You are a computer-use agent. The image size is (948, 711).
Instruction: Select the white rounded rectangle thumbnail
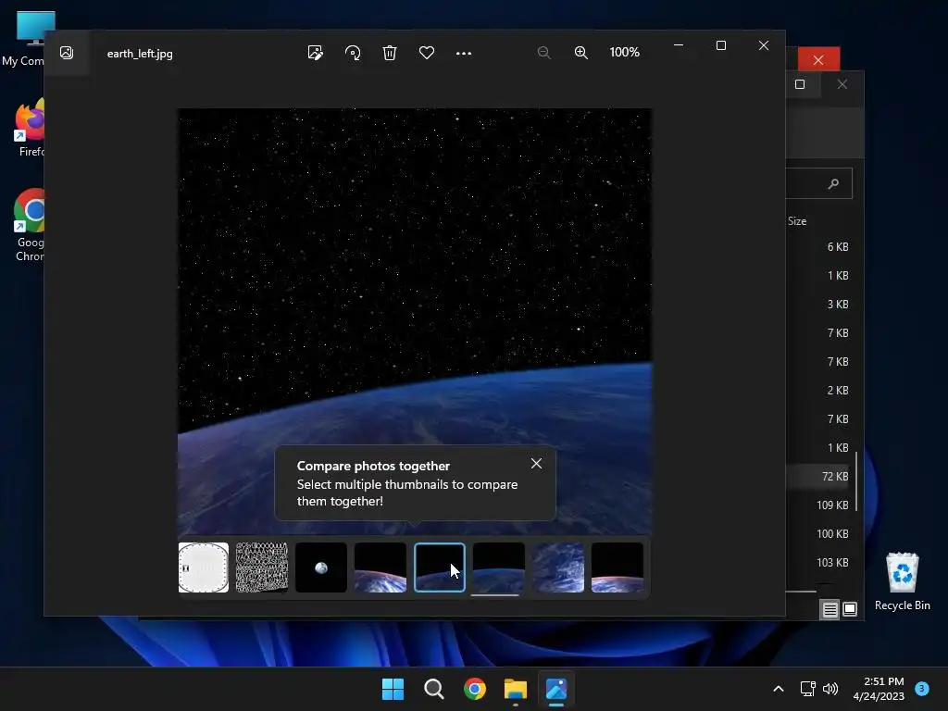pyautogui.click(x=204, y=568)
